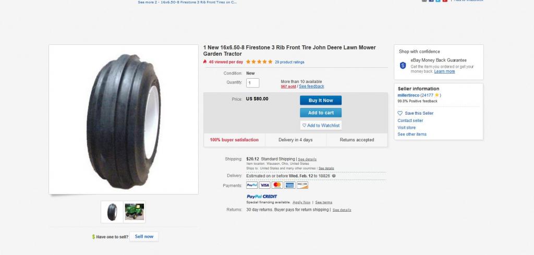534x255 pixels.
Task: Visit the millertireco seller profile
Action: pyautogui.click(x=408, y=95)
